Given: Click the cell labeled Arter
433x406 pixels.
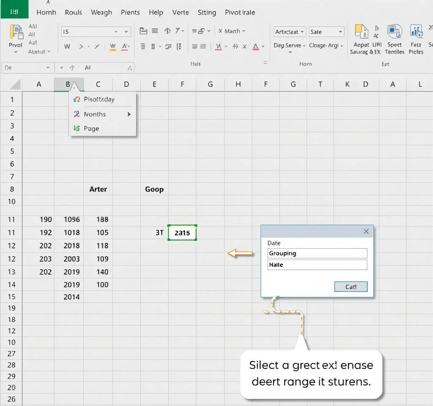Looking at the screenshot, I should click(98, 189).
